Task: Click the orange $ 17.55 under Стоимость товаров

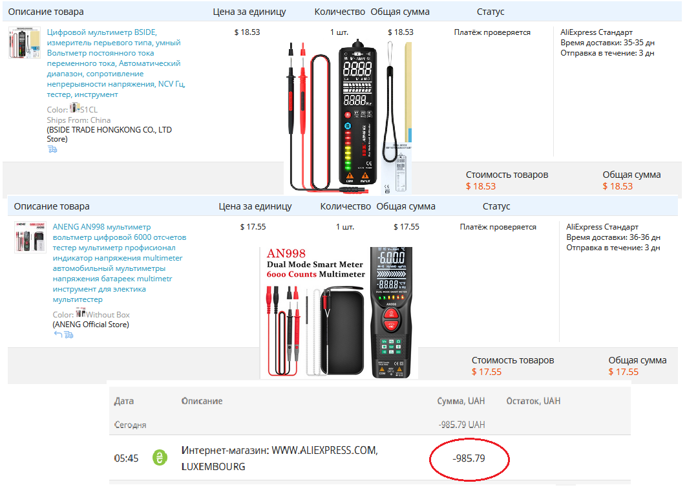Action: pos(487,372)
